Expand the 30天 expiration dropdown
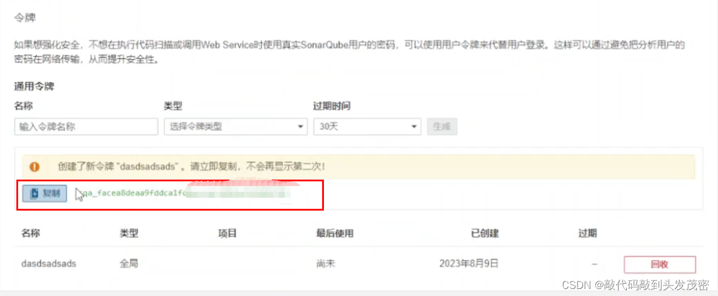This screenshot has height=296, width=718. tap(367, 126)
